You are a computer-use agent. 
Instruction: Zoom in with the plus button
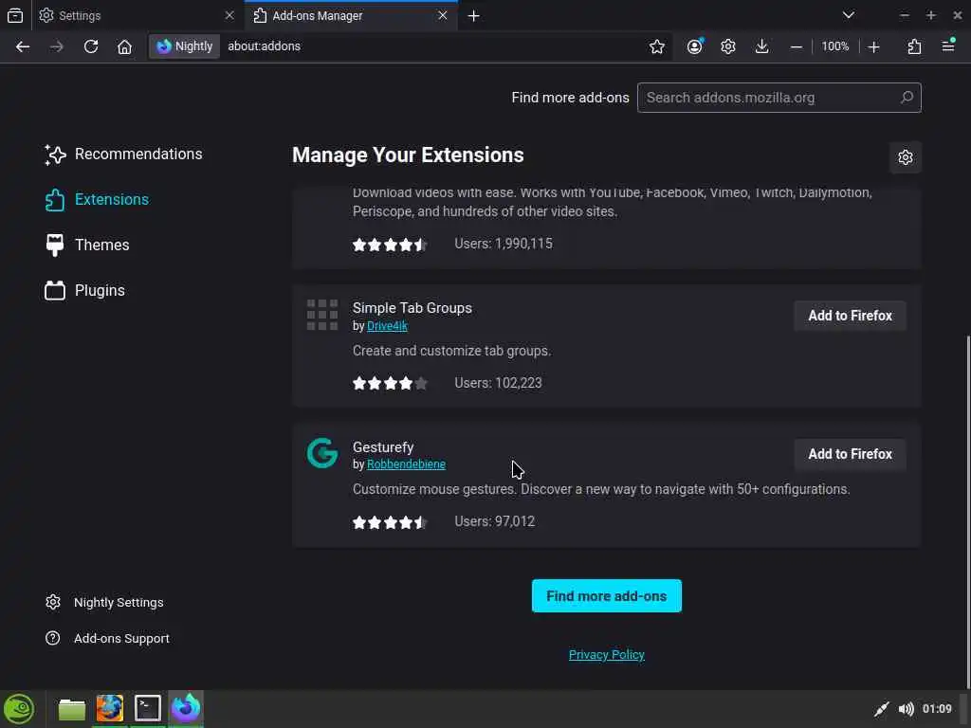point(873,46)
